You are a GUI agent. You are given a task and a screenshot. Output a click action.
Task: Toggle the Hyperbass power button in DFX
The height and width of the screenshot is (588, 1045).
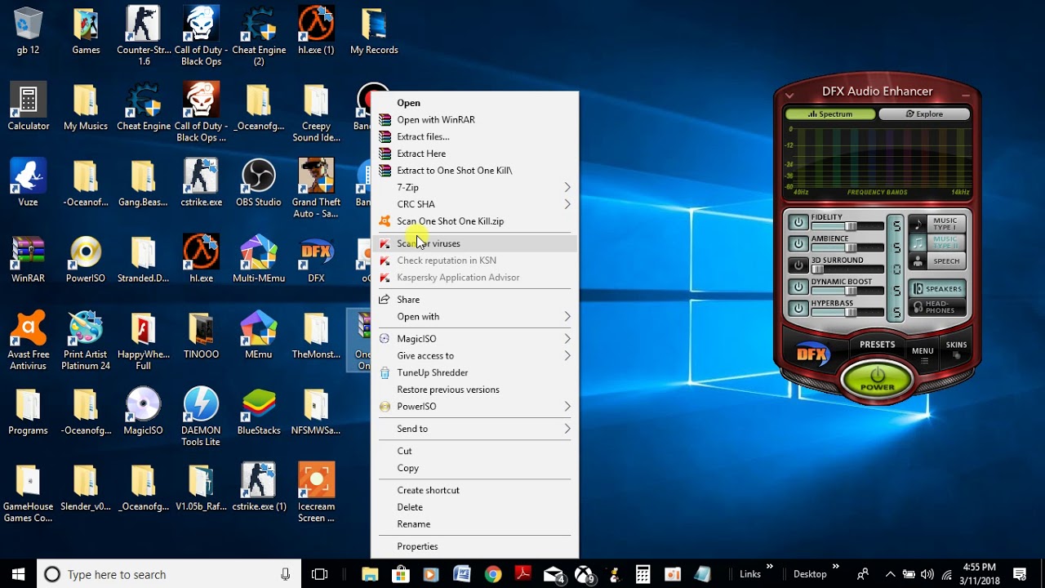(x=798, y=309)
